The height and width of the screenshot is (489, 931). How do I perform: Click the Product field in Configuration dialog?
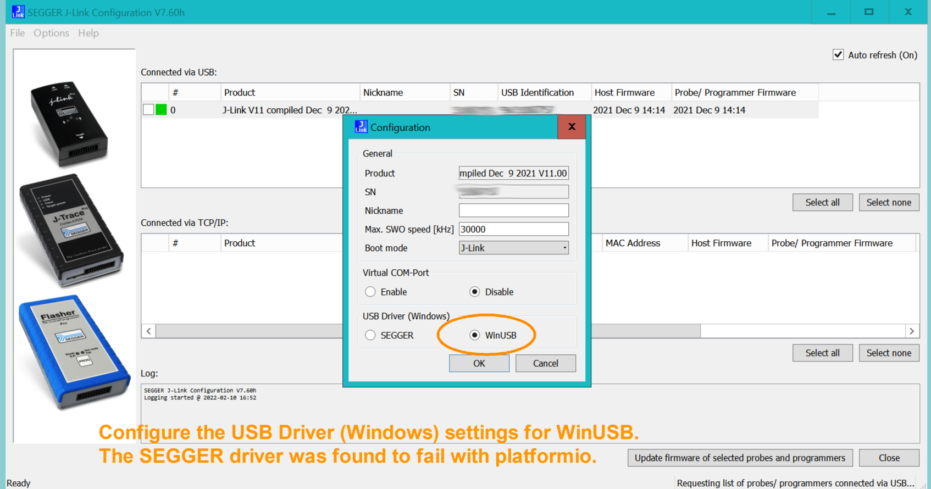coord(514,173)
